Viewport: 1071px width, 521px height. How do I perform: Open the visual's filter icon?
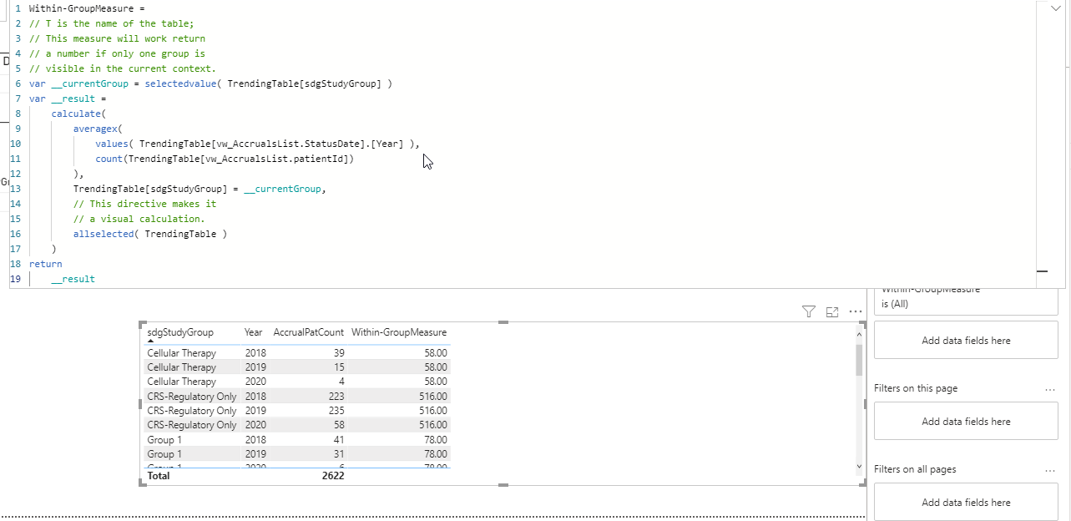tap(808, 311)
